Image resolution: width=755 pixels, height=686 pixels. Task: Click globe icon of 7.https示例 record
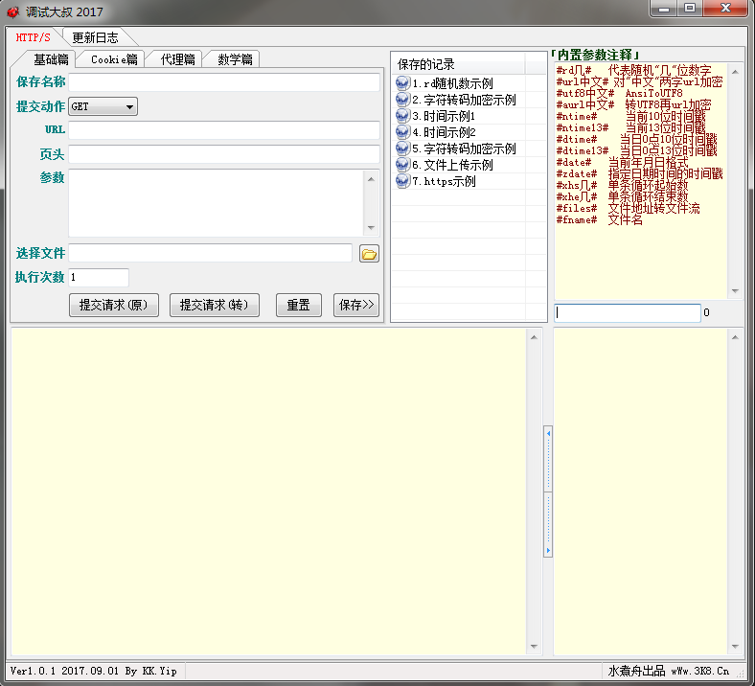(402, 181)
